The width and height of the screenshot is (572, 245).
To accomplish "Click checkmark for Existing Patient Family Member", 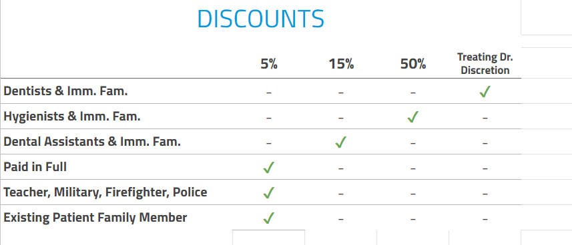I will pyautogui.click(x=268, y=218).
